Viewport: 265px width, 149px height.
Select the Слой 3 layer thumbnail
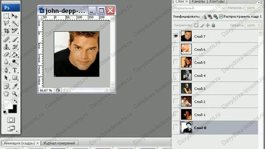click(x=186, y=88)
